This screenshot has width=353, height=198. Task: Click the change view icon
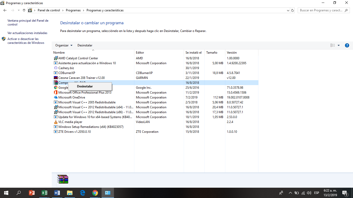333,45
